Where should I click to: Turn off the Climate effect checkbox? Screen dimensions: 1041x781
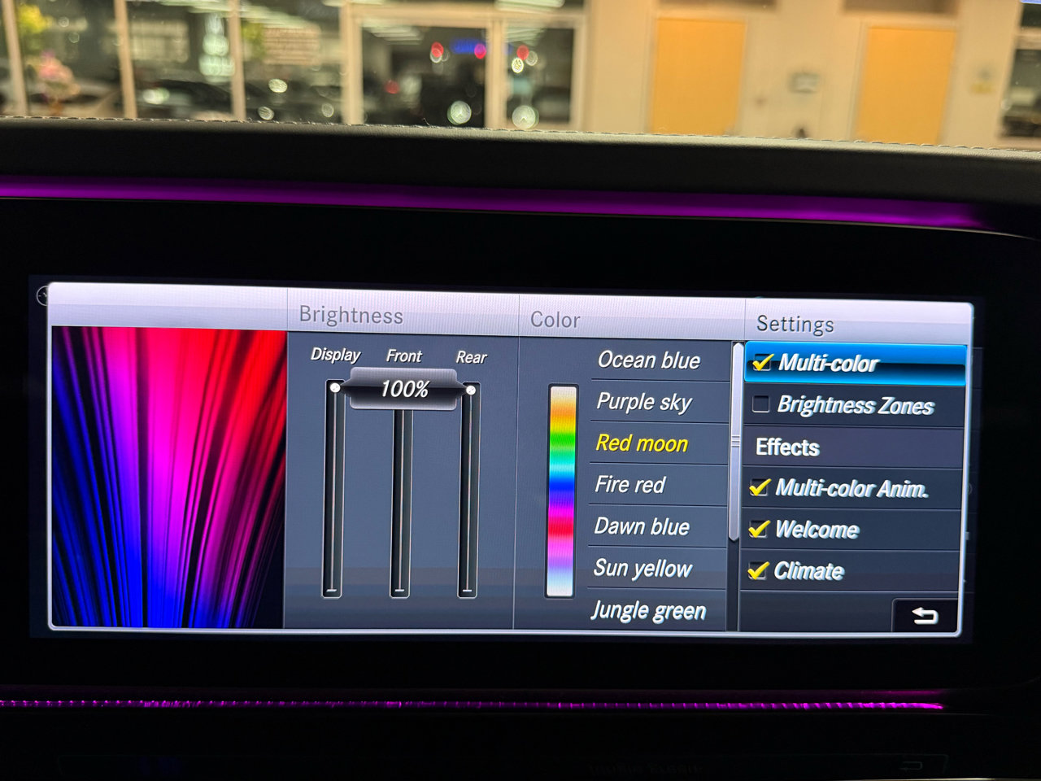click(757, 570)
